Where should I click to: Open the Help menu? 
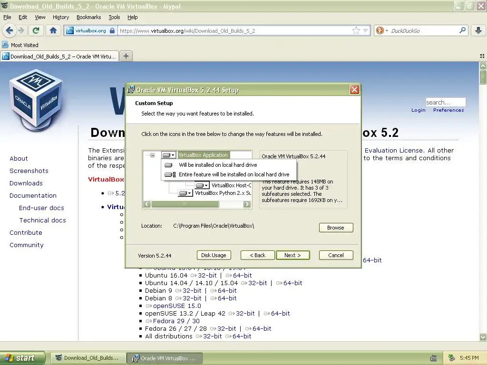(132, 17)
